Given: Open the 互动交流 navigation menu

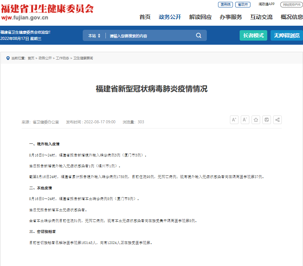Looking at the screenshot, I should [x=262, y=17].
